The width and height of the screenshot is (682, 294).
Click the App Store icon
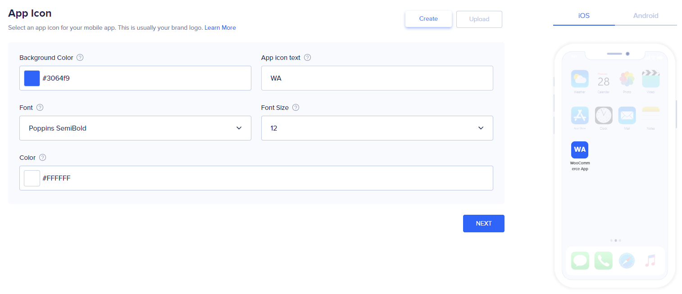(580, 115)
